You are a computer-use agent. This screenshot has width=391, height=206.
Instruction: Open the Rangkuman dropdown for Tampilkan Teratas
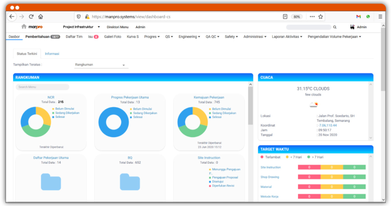(101, 65)
